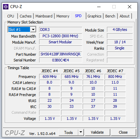The image size is (140, 139).
Task: Click the 4 GBytes module size value
Action: coord(120,30)
